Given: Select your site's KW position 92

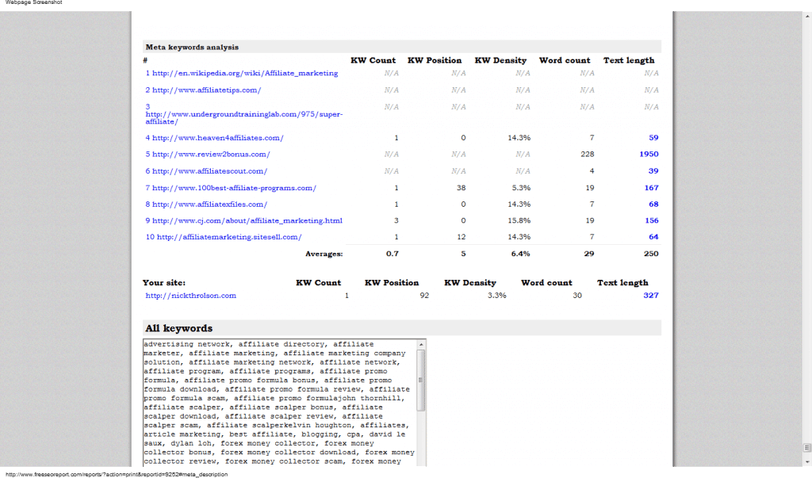Looking at the screenshot, I should click(x=424, y=295).
